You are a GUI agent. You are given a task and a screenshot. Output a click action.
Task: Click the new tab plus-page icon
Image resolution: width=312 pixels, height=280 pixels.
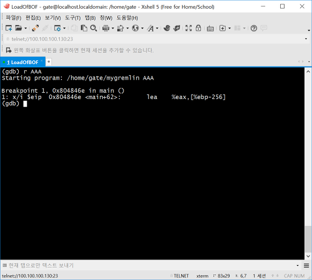[223, 28]
